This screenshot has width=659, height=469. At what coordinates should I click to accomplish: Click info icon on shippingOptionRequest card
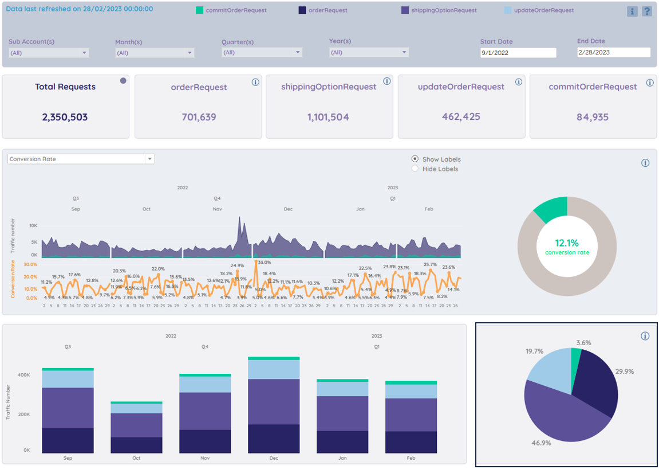(x=386, y=81)
